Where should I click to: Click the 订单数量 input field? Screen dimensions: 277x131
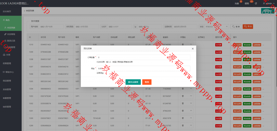tap(143, 57)
